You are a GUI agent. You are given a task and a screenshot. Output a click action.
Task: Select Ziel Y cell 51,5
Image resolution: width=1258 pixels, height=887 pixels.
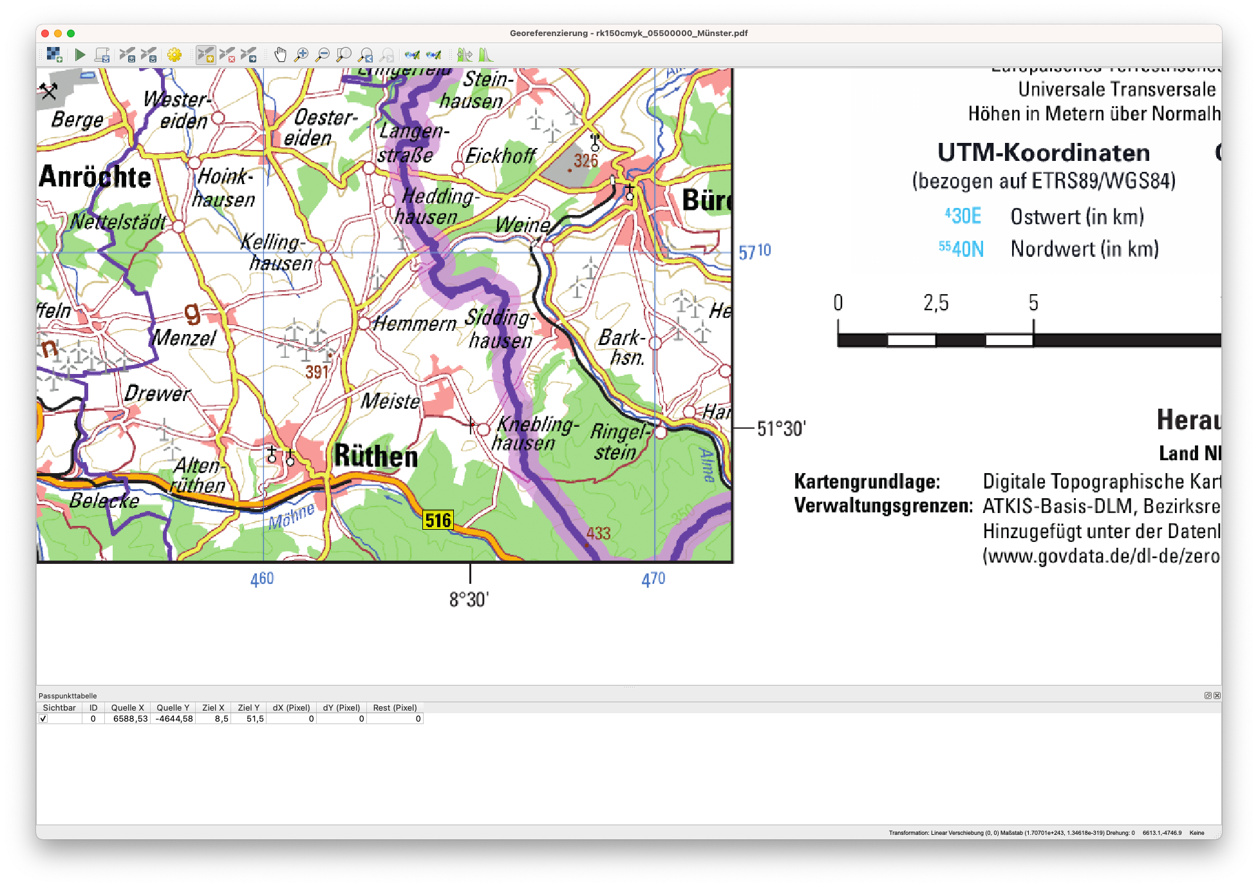point(249,718)
